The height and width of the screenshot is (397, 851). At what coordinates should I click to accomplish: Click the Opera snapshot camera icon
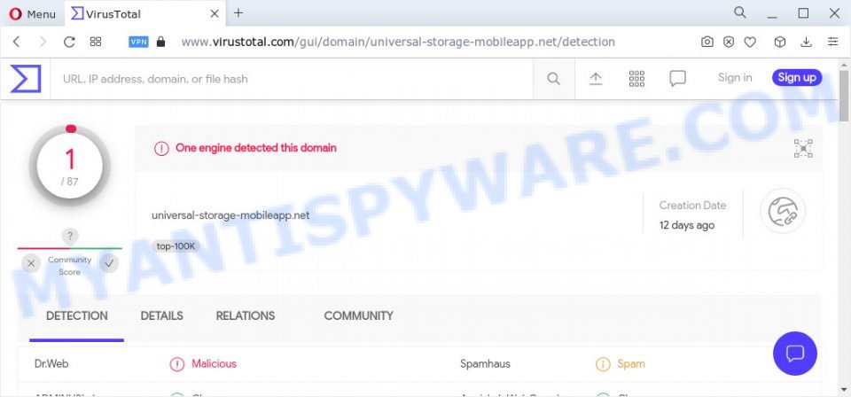[707, 42]
